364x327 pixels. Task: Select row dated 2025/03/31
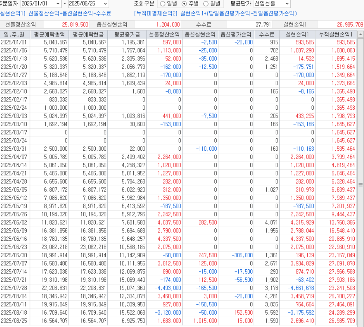178,149
